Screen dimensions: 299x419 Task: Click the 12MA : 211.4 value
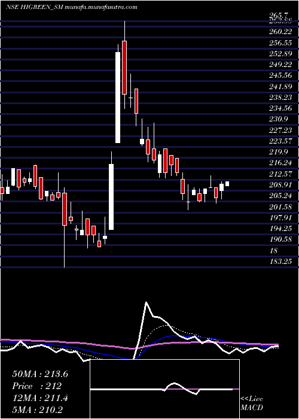(x=40, y=398)
